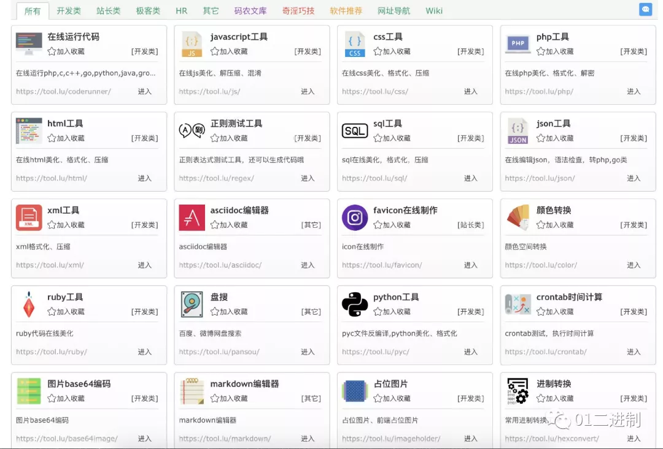Click the json工具 JSON file icon
The image size is (663, 449).
click(518, 131)
